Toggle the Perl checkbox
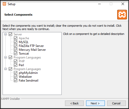The image size is (129, 109). click(15, 65)
